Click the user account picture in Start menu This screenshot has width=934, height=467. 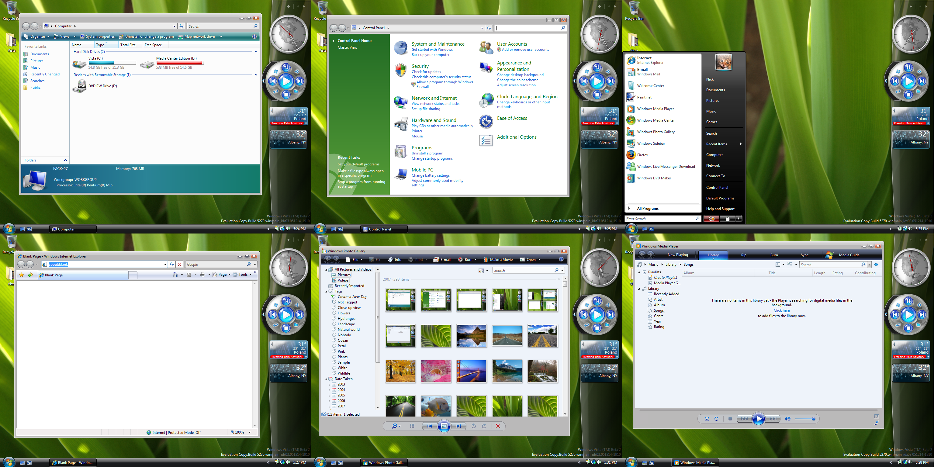click(723, 62)
